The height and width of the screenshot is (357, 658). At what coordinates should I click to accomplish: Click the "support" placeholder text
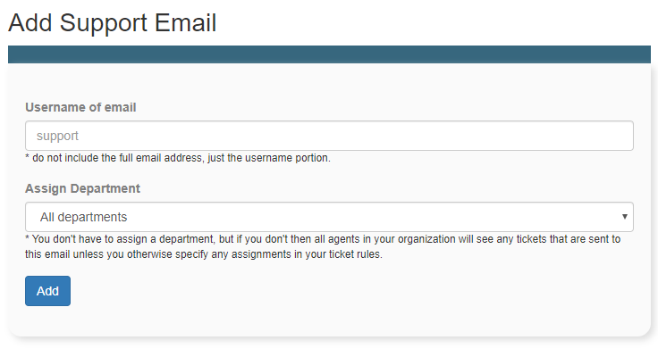click(x=57, y=136)
